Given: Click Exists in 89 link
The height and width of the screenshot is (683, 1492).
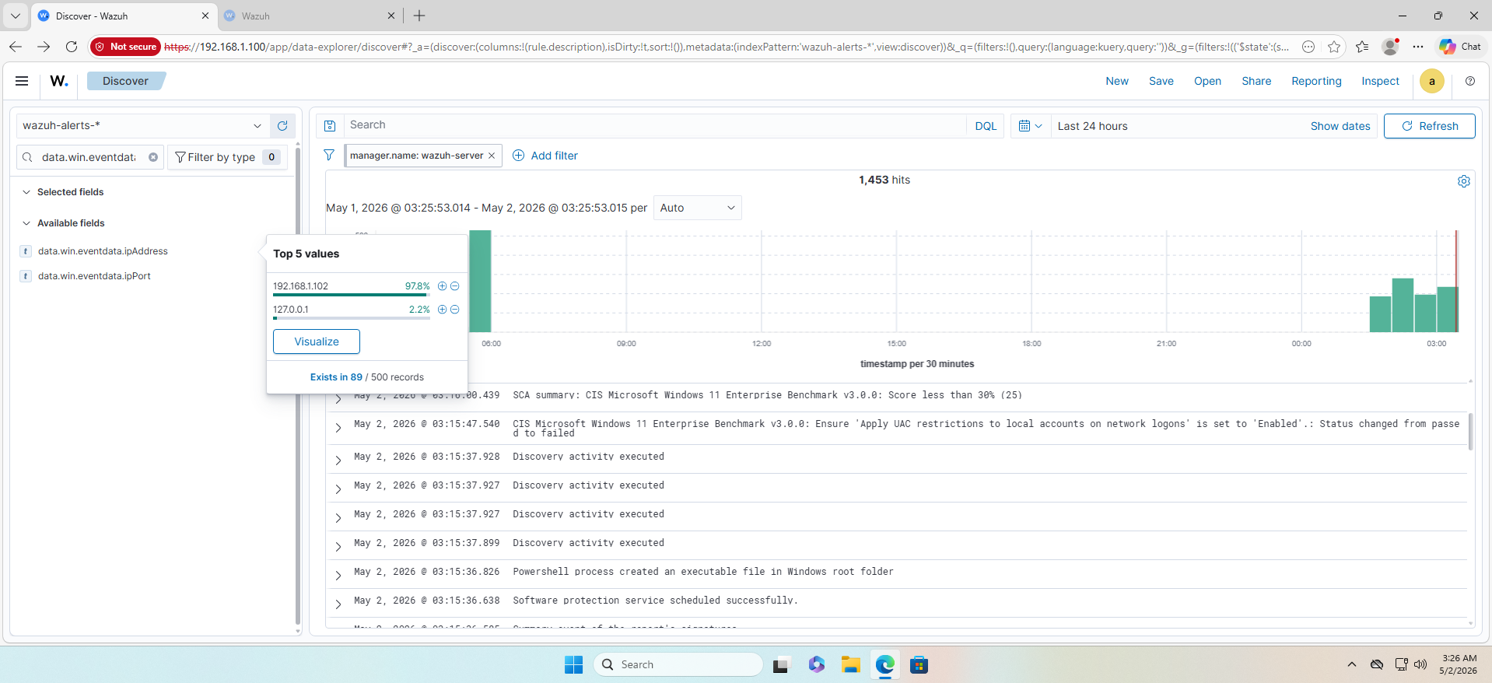Looking at the screenshot, I should (x=336, y=377).
